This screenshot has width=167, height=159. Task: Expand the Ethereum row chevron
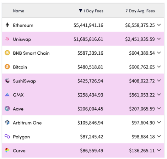(x=159, y=25)
